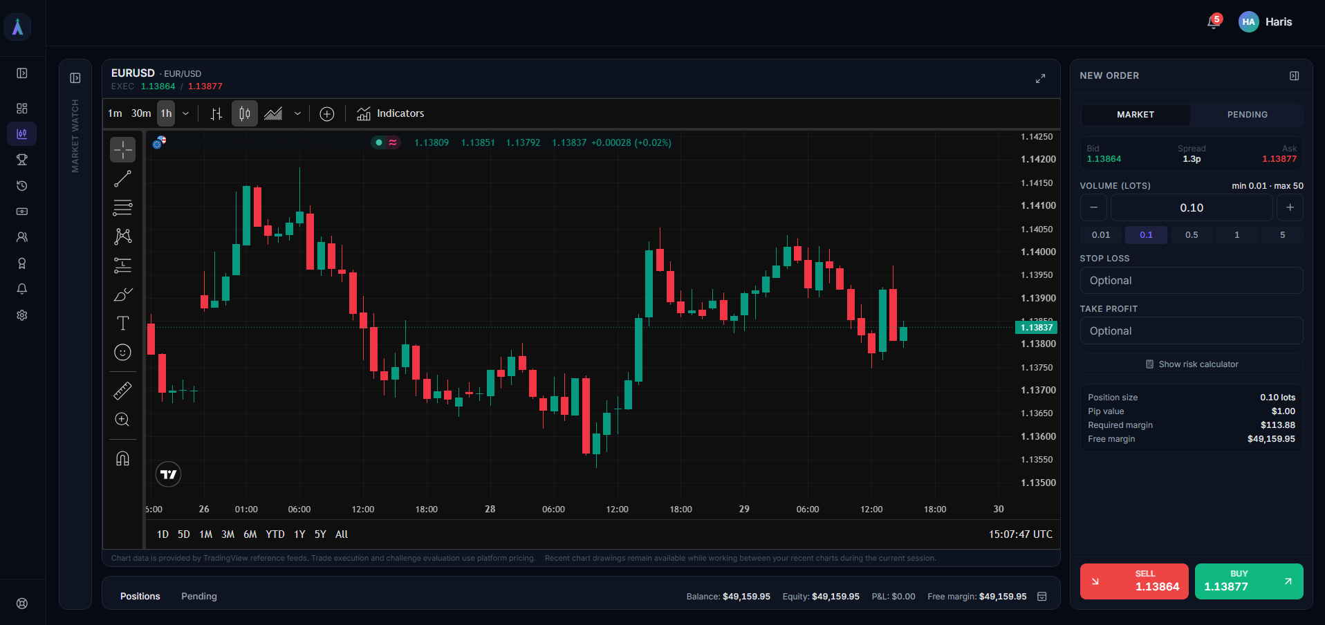Select the 1h timeframe
1325x625 pixels.
coord(166,113)
